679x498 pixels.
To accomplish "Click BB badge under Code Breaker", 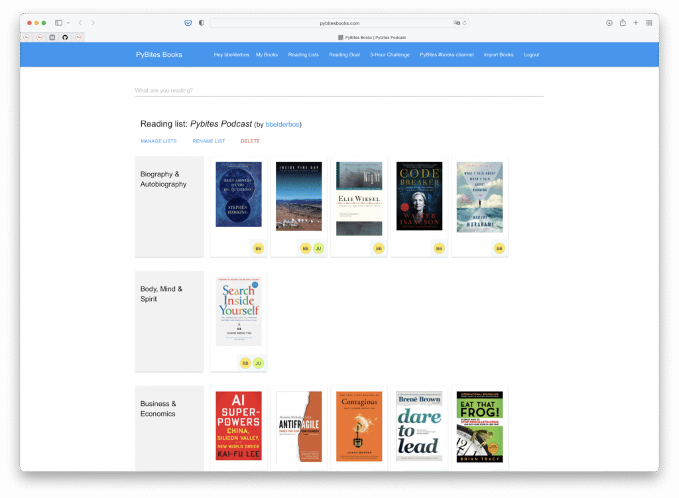I will coord(439,249).
